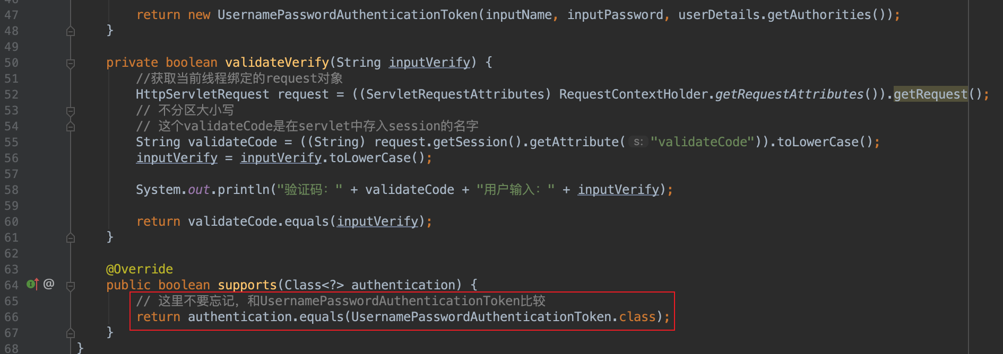
Task: Click the "validateCode" string literal
Action: 703,142
